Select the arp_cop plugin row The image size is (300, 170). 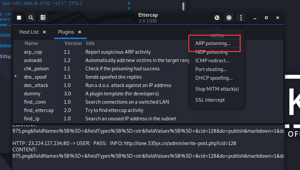[x=33, y=52]
